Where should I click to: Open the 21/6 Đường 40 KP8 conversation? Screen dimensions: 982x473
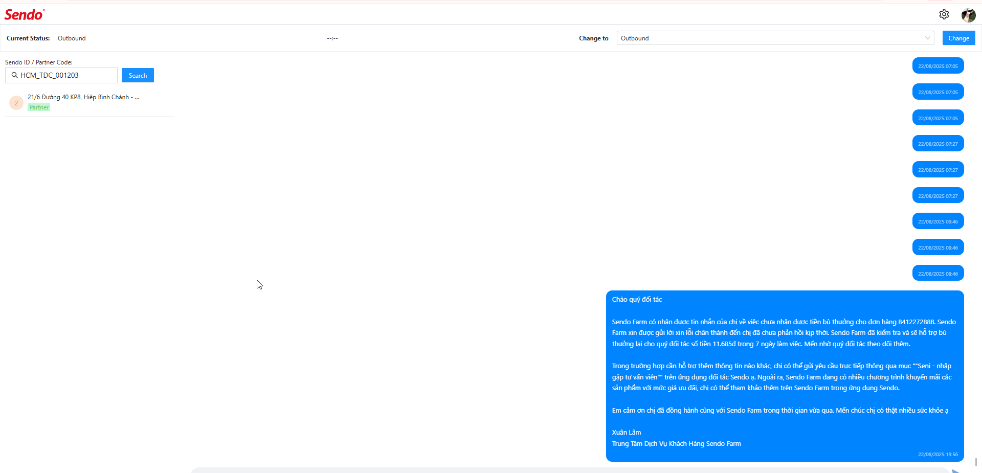(x=90, y=102)
